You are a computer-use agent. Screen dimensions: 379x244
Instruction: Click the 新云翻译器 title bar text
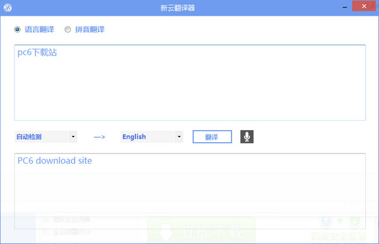(x=177, y=8)
